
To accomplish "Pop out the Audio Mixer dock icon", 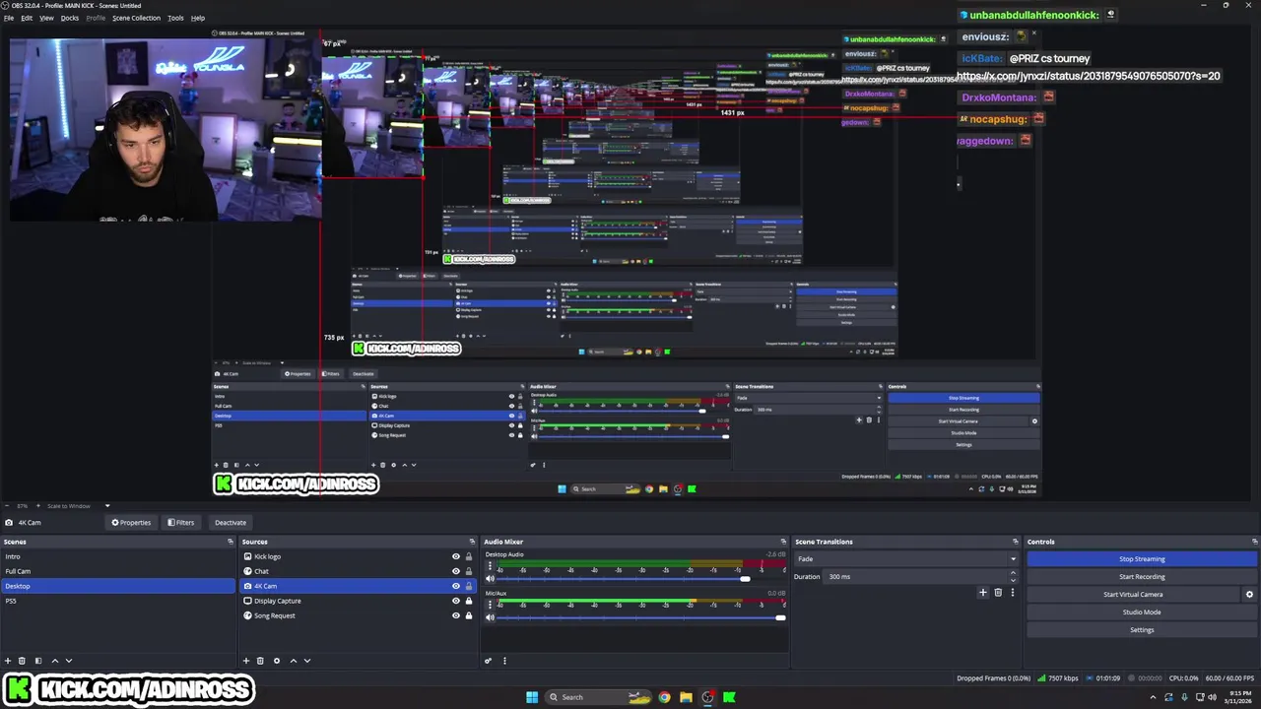I will pos(784,542).
